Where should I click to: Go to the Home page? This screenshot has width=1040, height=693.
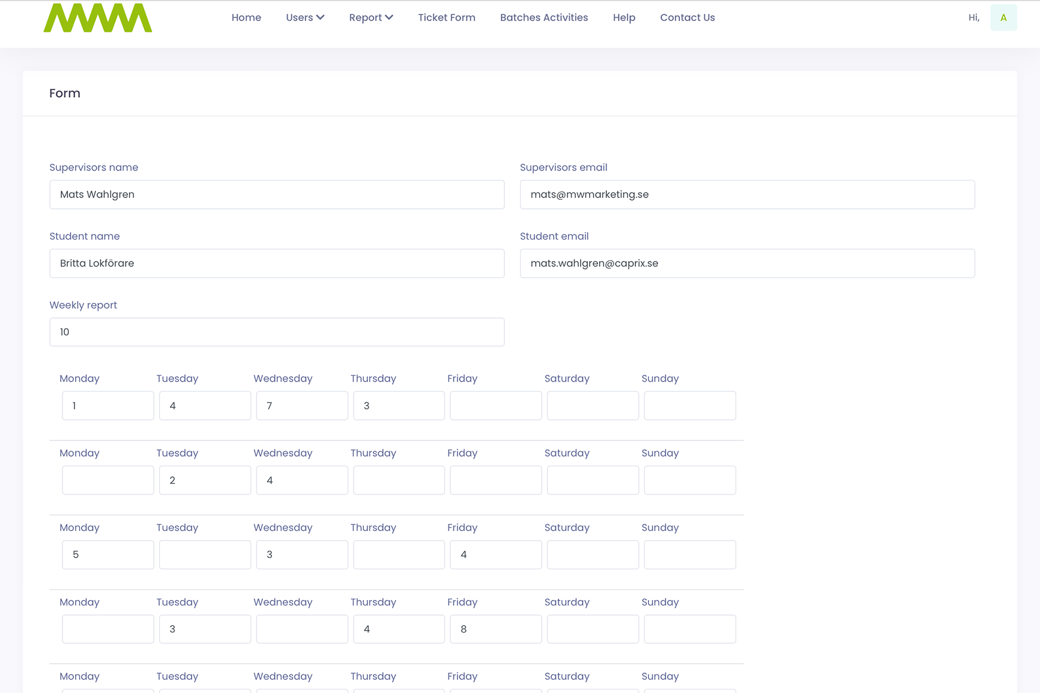point(246,18)
